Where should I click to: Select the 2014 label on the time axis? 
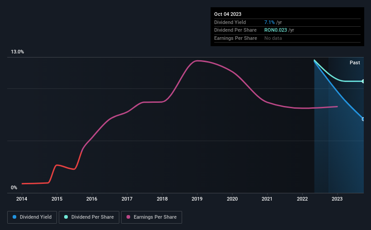22,199
